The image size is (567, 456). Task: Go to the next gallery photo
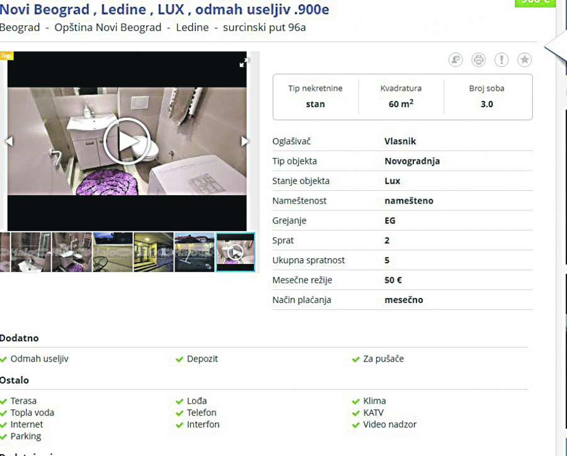coord(245,141)
